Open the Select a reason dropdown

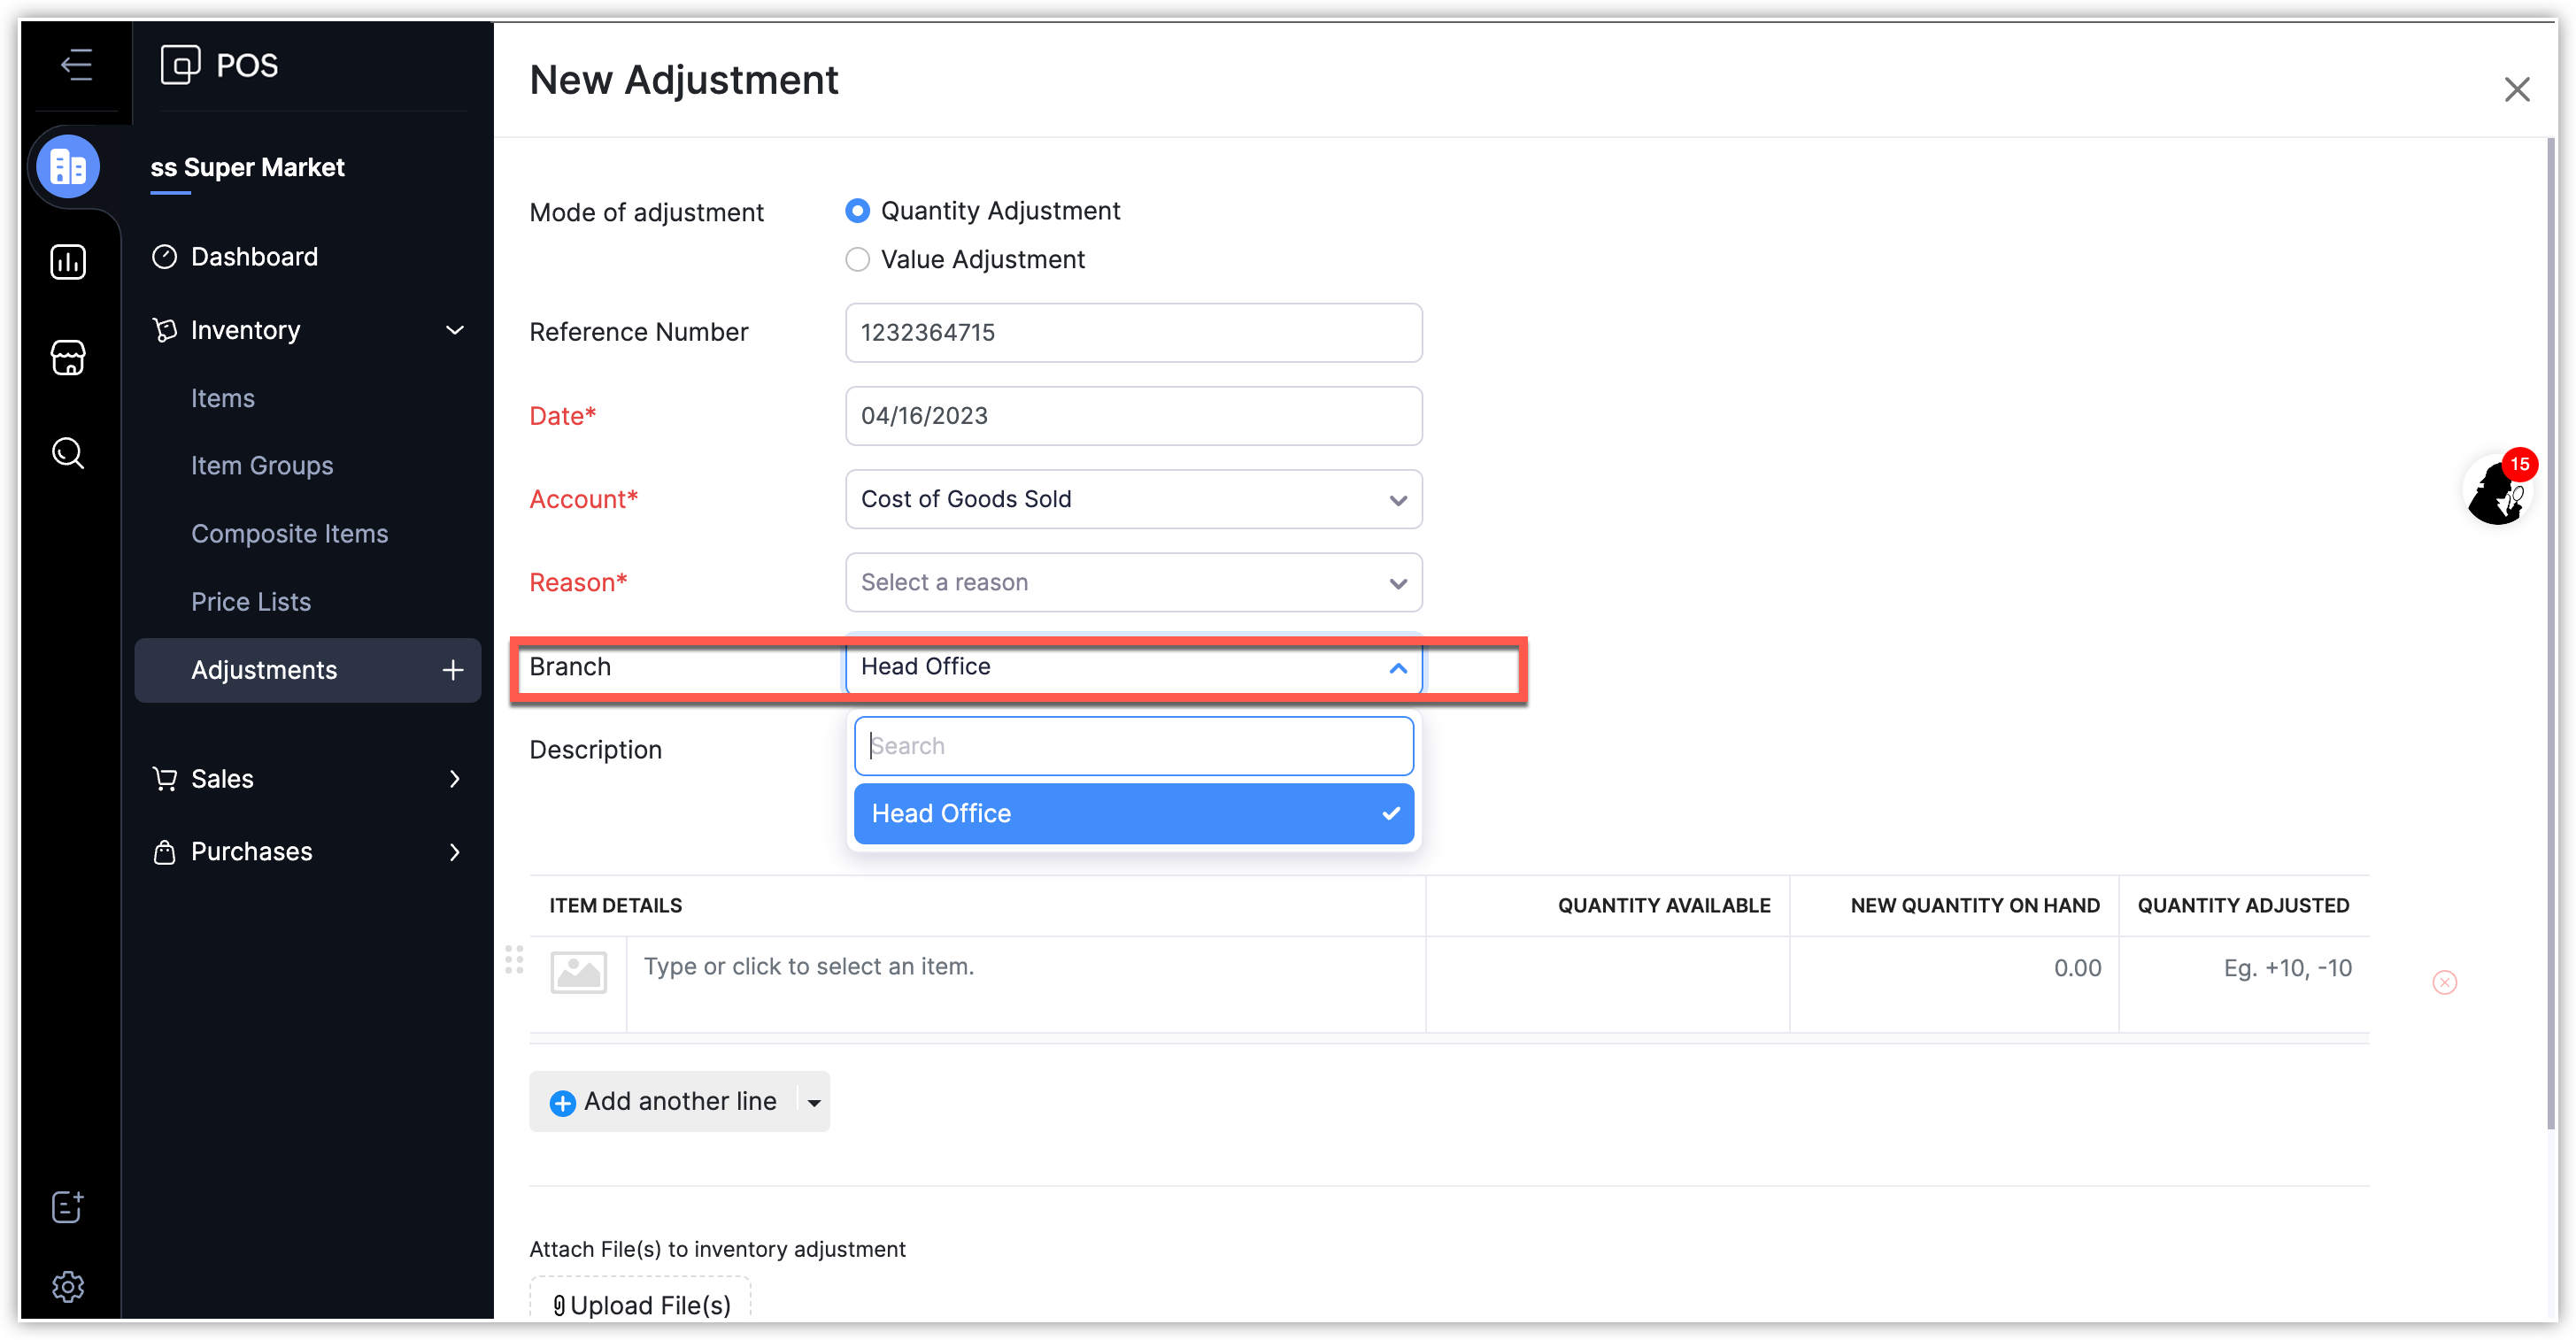pyautogui.click(x=1133, y=582)
